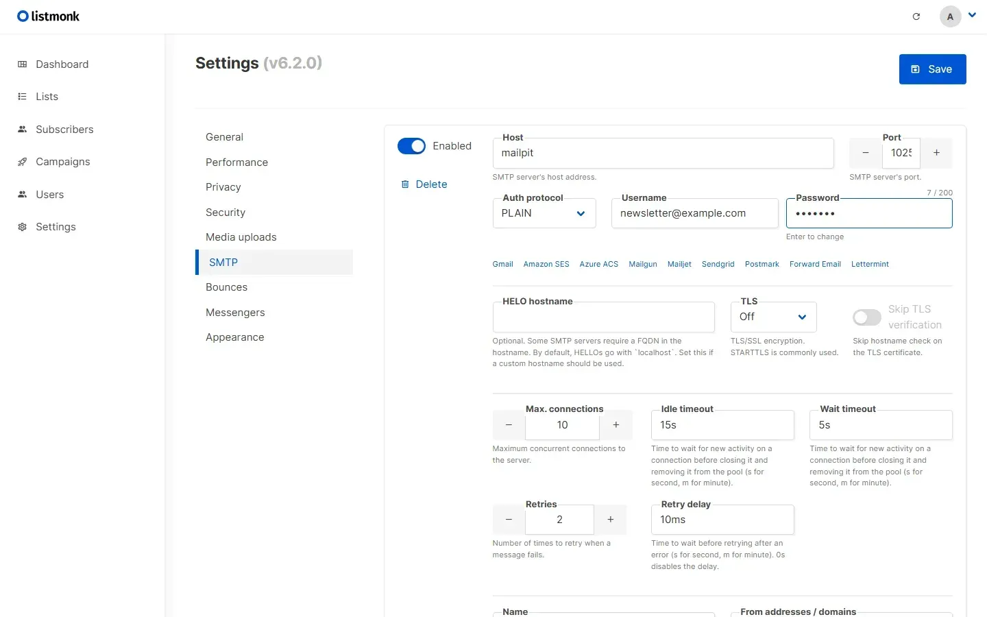Viewport: 987px width, 617px height.
Task: Increase the Retries count
Action: (611, 520)
